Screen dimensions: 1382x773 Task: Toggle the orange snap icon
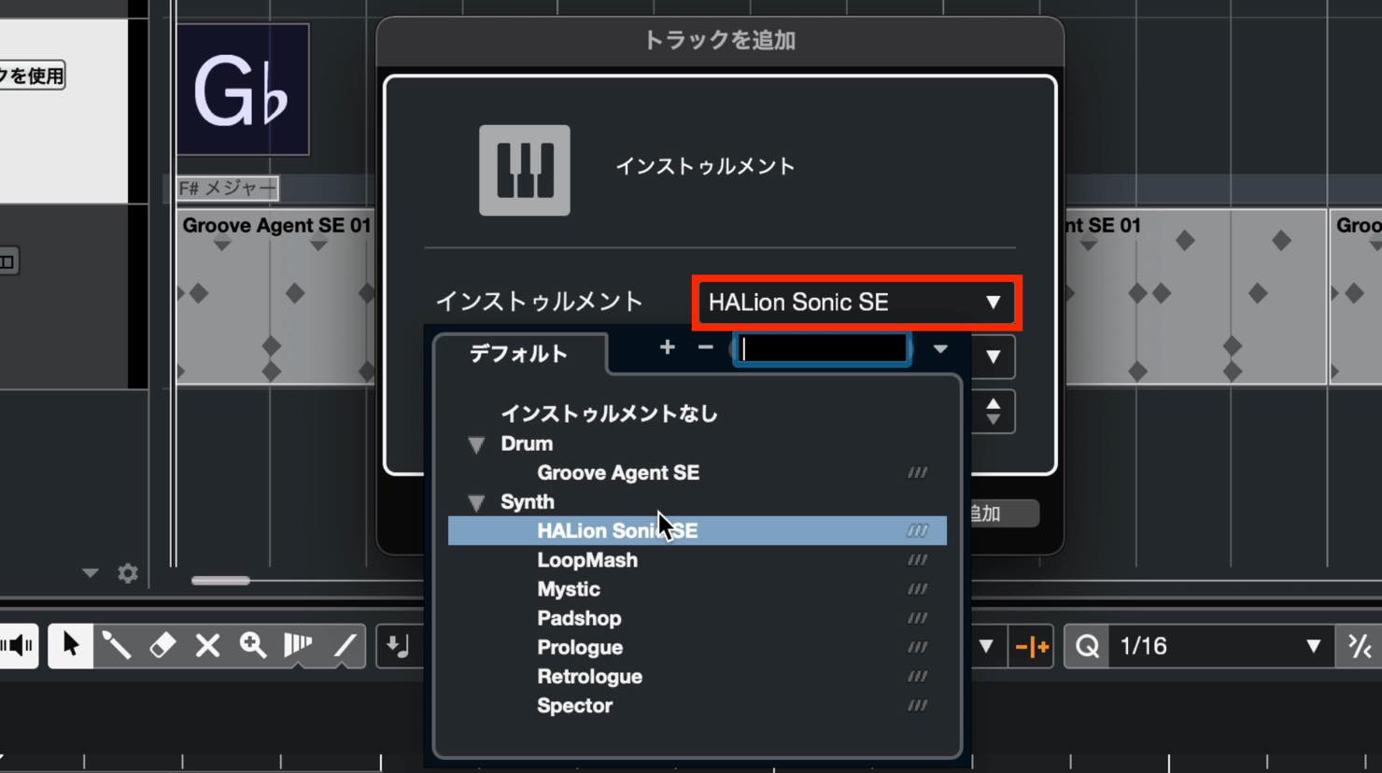(1032, 646)
